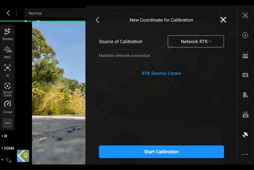254x170 pixels.
Task: Open the map thumbnail view
Action: [x=23, y=156]
